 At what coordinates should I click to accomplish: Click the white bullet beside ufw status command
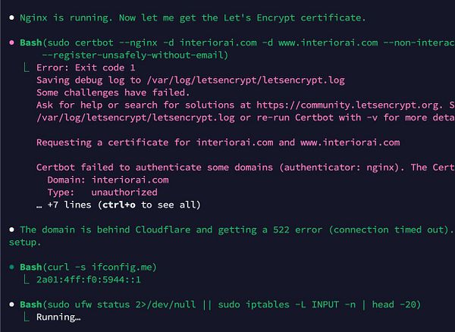12,305
